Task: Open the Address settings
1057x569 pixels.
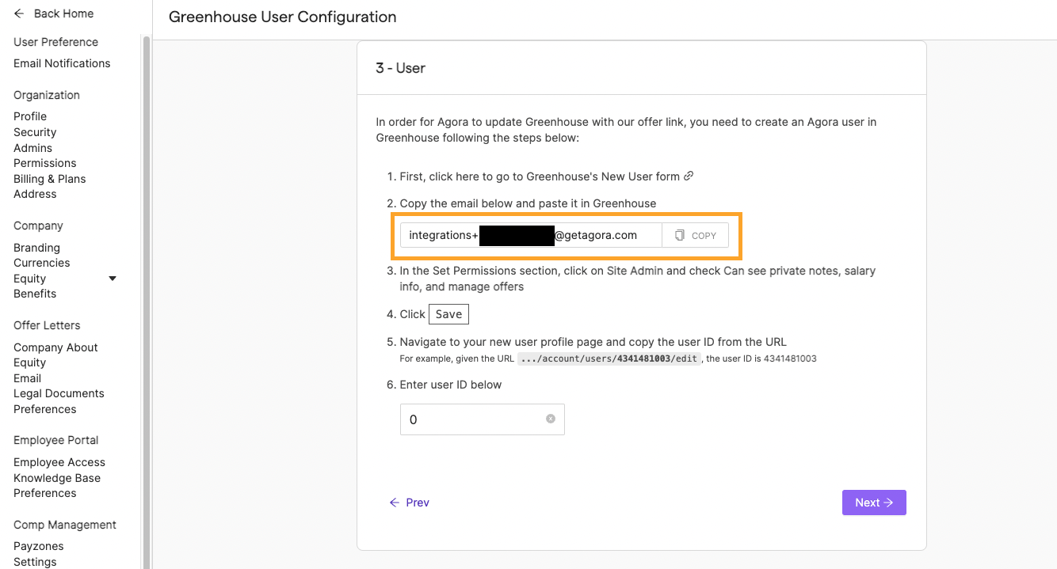Action: [x=35, y=194]
